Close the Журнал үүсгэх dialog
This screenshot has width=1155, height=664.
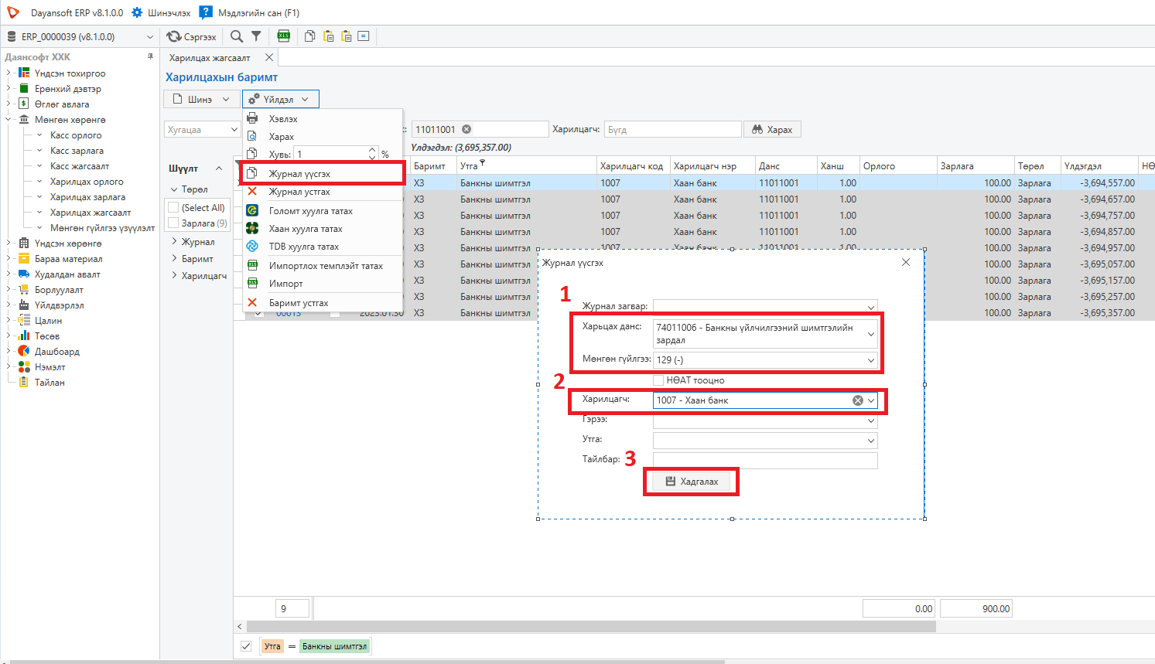906,263
